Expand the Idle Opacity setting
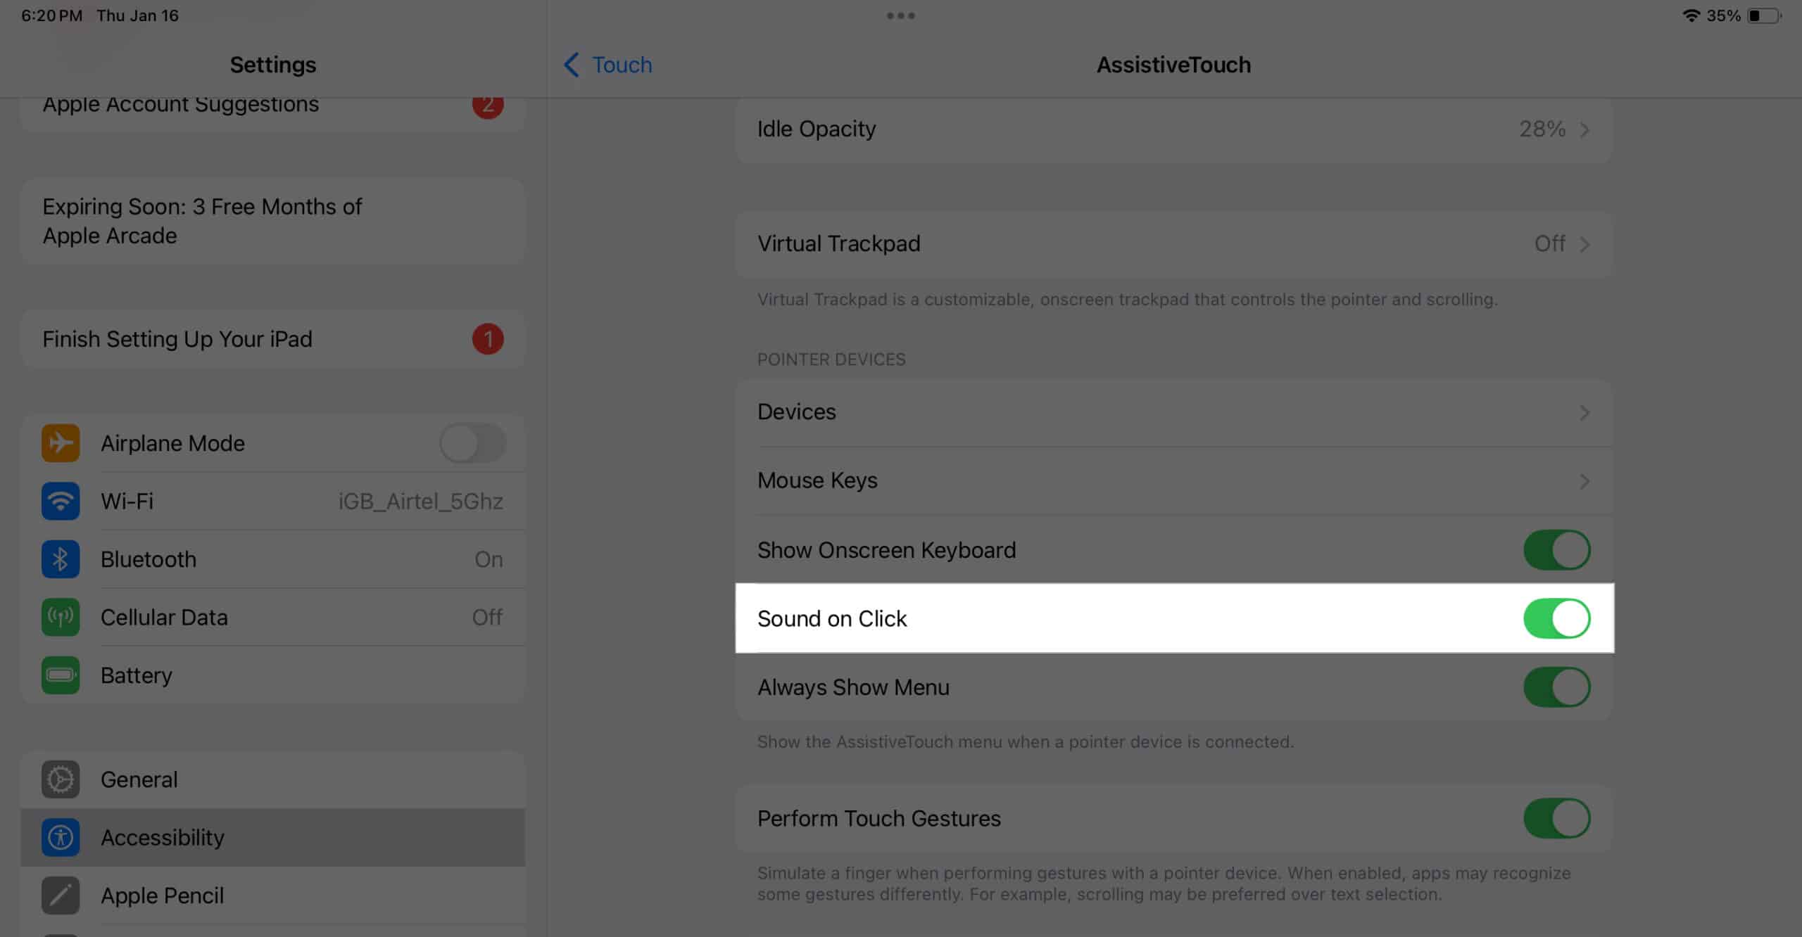 pyautogui.click(x=1174, y=129)
